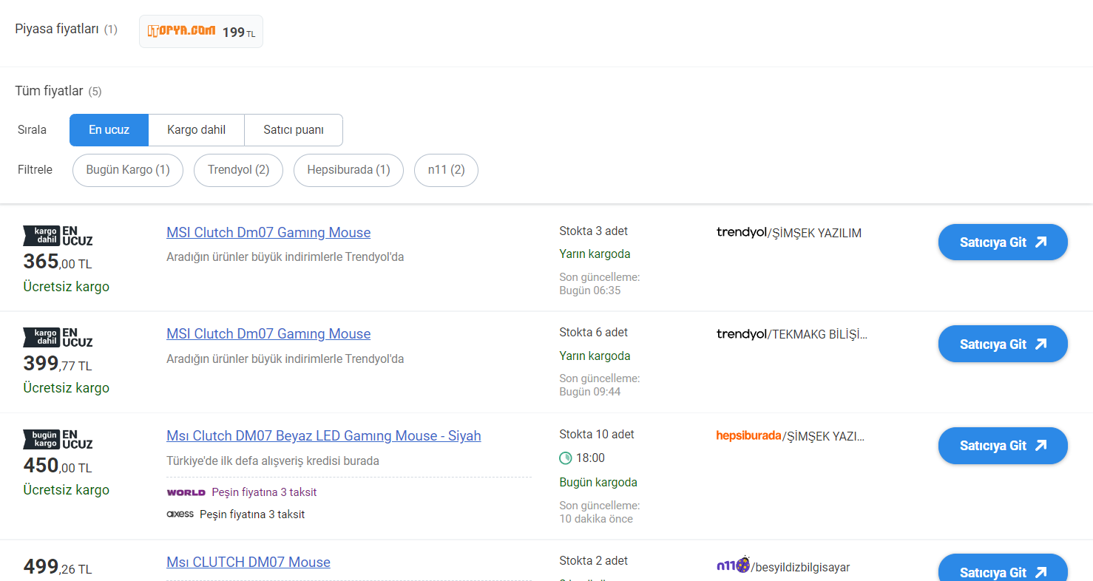This screenshot has width=1093, height=581.
Task: Click clock icon next to 18:00
Action: coord(566,458)
